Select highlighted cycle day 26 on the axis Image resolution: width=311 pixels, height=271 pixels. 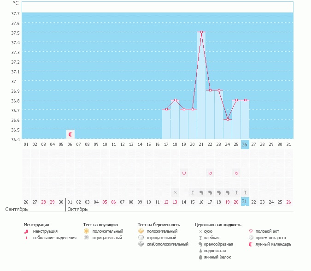click(245, 145)
